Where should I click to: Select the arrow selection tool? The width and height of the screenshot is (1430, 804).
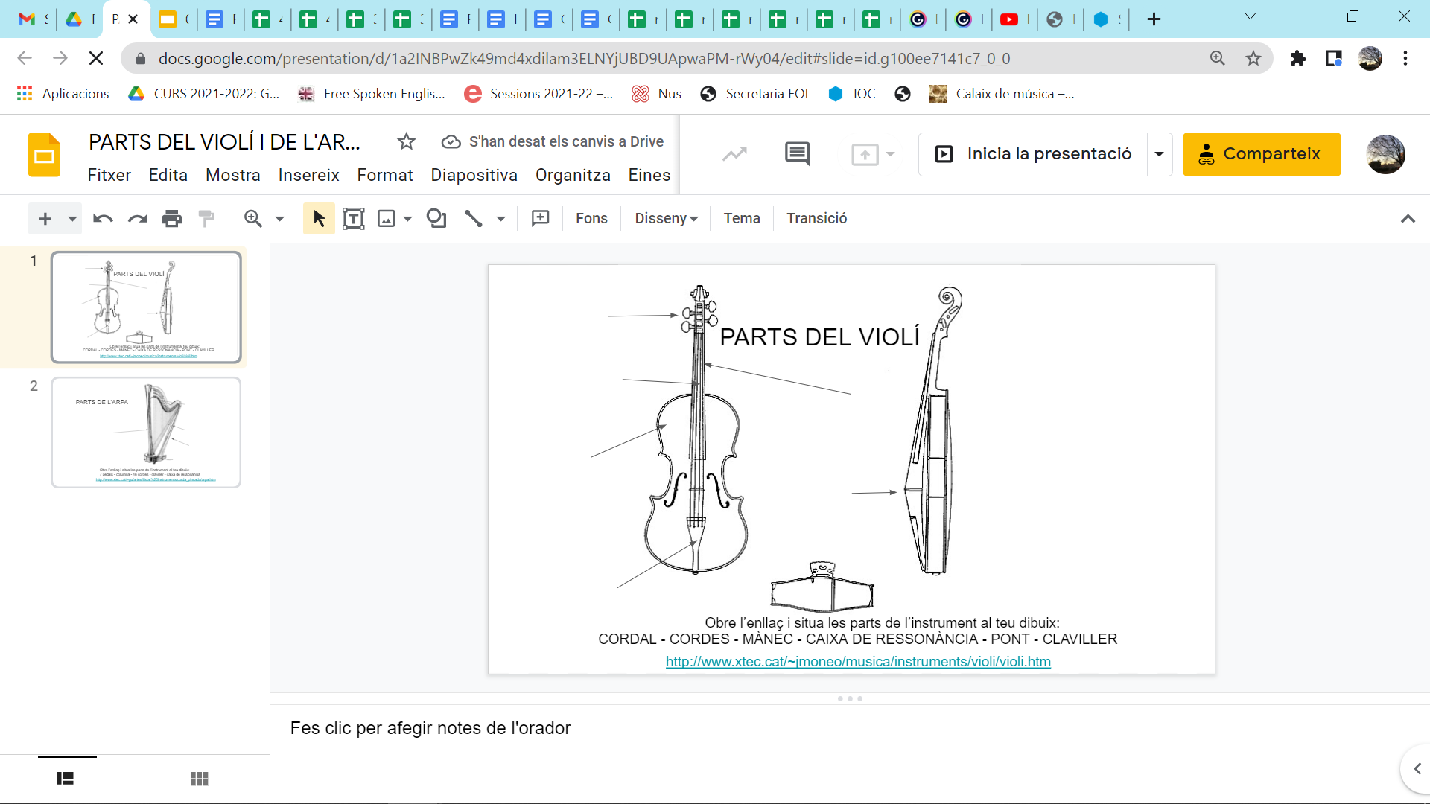point(318,218)
